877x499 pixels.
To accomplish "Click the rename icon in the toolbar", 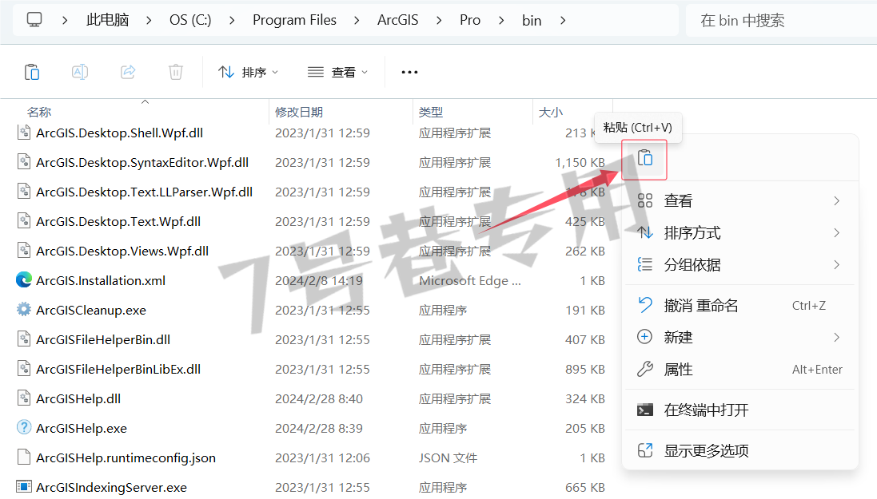I will (80, 72).
